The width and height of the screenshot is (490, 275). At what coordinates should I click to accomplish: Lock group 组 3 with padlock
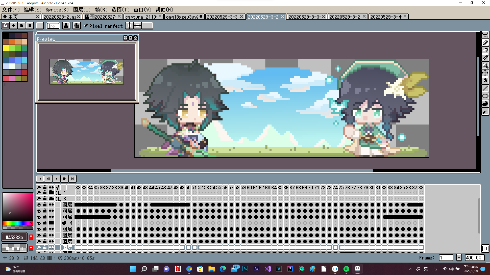coord(45,199)
